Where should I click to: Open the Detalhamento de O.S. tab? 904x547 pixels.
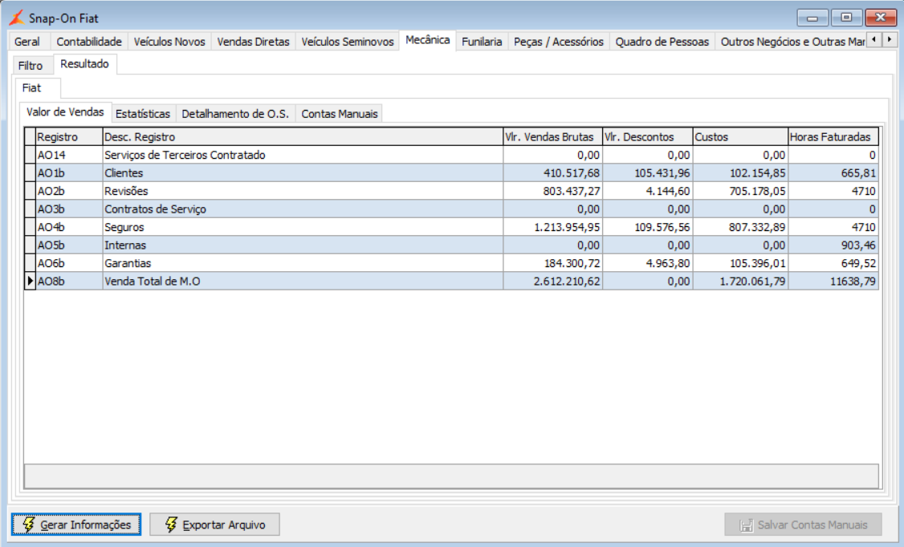(235, 113)
